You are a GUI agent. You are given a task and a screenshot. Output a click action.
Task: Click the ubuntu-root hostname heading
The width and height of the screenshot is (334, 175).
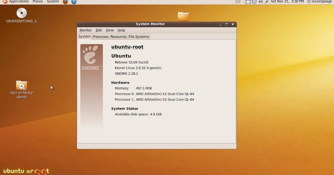tap(127, 47)
